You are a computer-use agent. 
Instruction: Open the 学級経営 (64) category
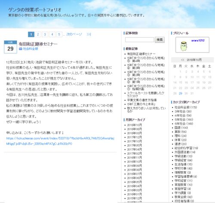pos(183,160)
